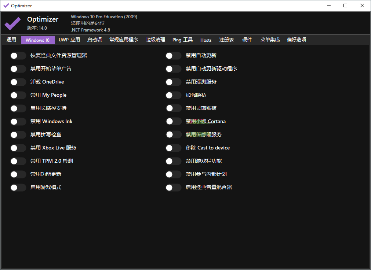
Task: Click the 您使用的是64位 text
Action: (88, 23)
